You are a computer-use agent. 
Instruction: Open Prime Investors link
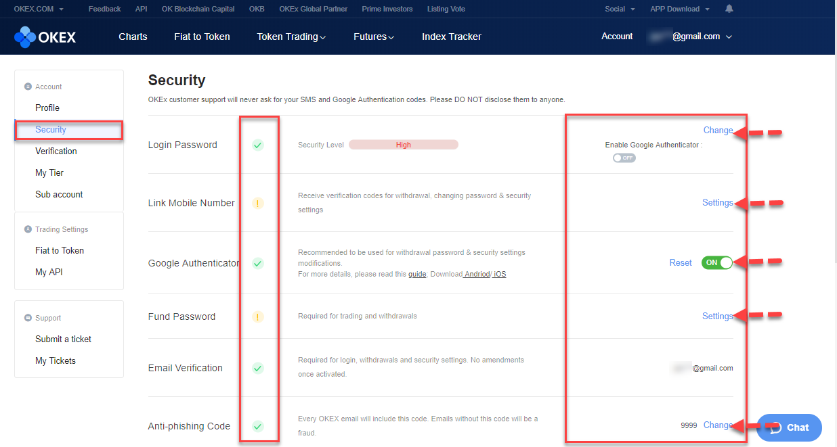387,9
